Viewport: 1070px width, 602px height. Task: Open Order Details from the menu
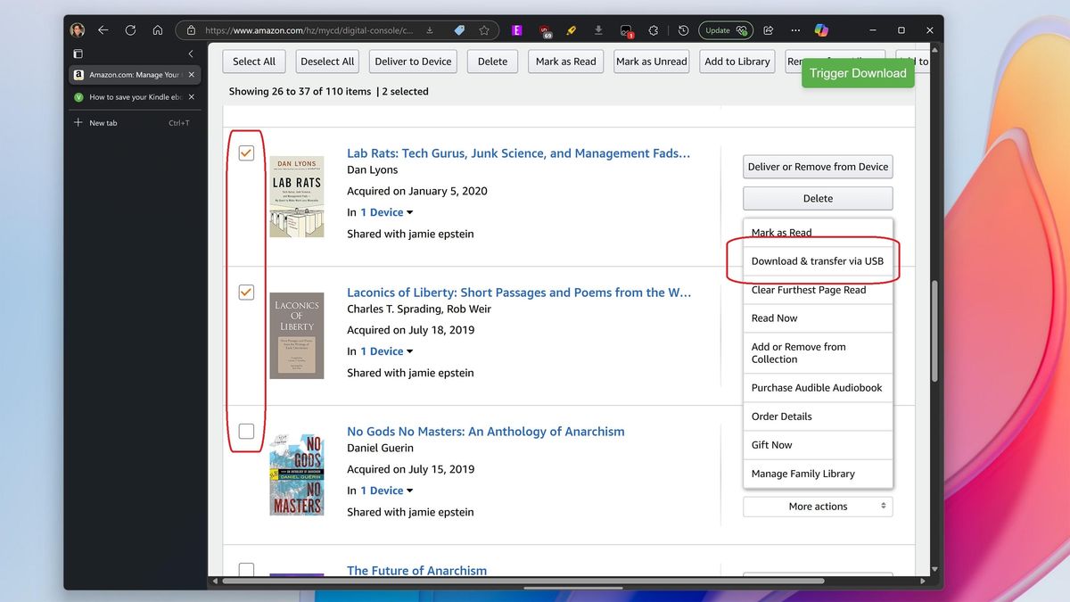818,416
